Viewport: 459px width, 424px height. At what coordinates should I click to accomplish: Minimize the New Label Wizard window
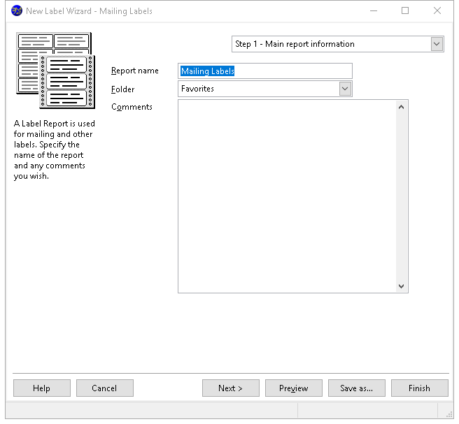(x=374, y=10)
